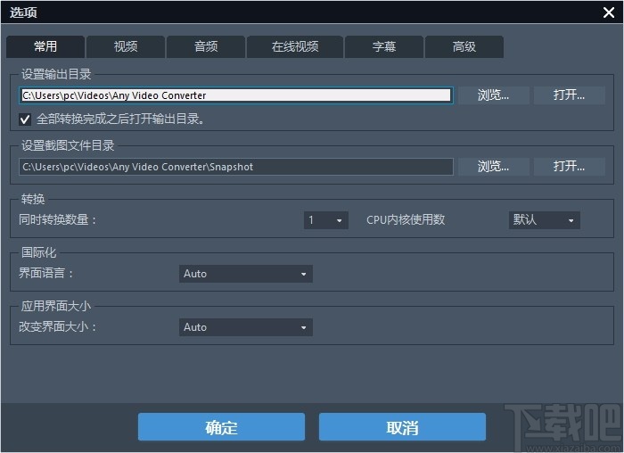Open the 字幕 tab
The image size is (624, 453).
384,46
